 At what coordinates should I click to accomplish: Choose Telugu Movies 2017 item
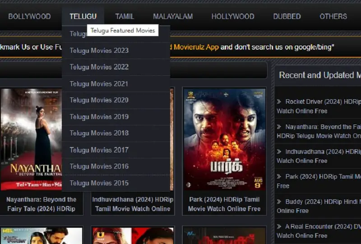(x=99, y=150)
